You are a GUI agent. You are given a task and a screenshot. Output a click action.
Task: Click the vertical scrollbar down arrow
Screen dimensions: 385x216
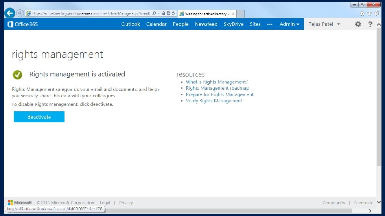click(x=379, y=202)
